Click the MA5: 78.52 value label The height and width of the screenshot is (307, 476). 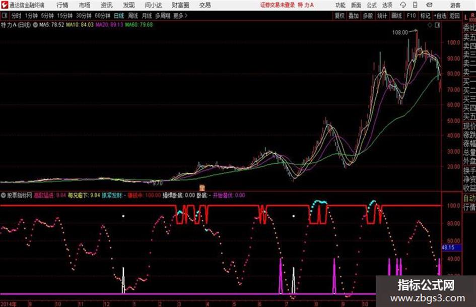pos(51,25)
